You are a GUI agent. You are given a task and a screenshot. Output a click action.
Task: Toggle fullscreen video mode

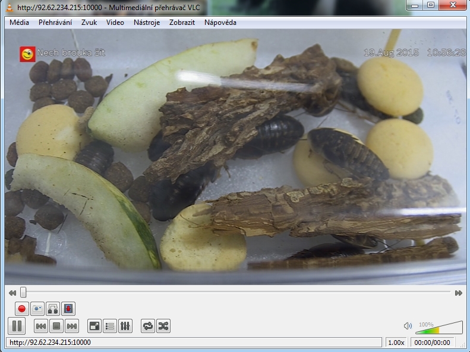pos(94,326)
